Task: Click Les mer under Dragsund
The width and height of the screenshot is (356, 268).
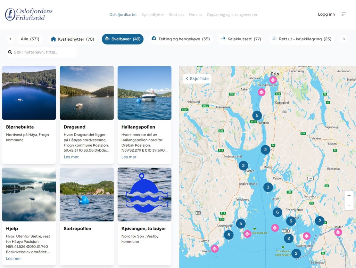Action: click(71, 157)
